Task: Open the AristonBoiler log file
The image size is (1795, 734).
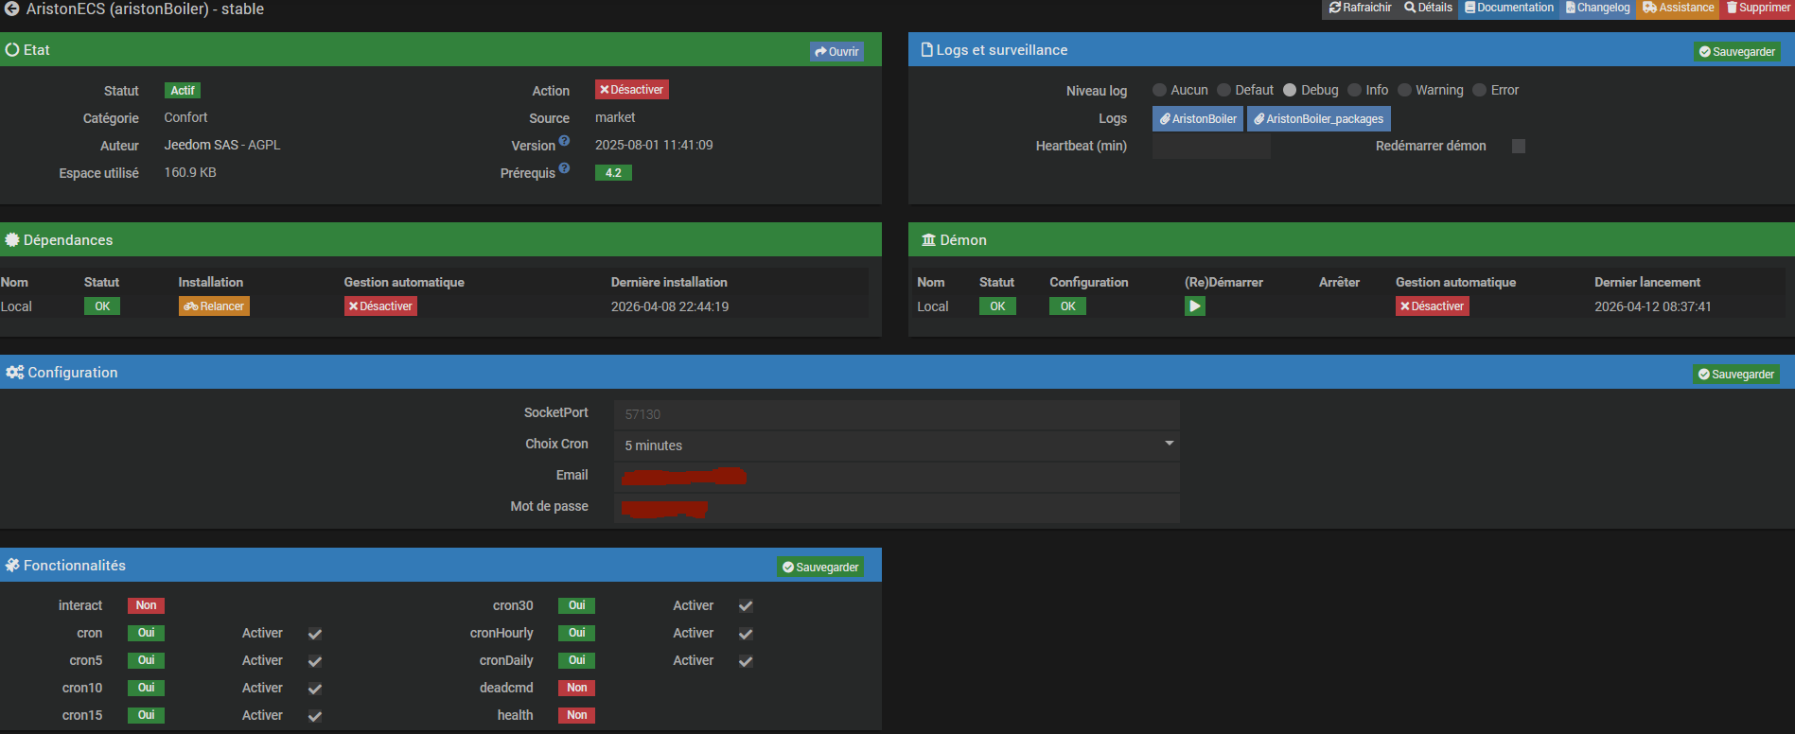Action: pos(1197,119)
